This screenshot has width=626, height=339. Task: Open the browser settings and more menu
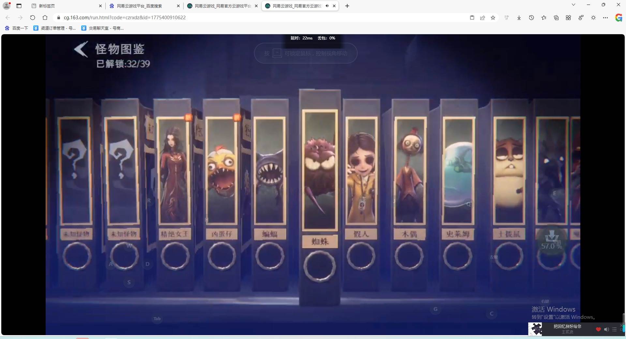pyautogui.click(x=605, y=18)
